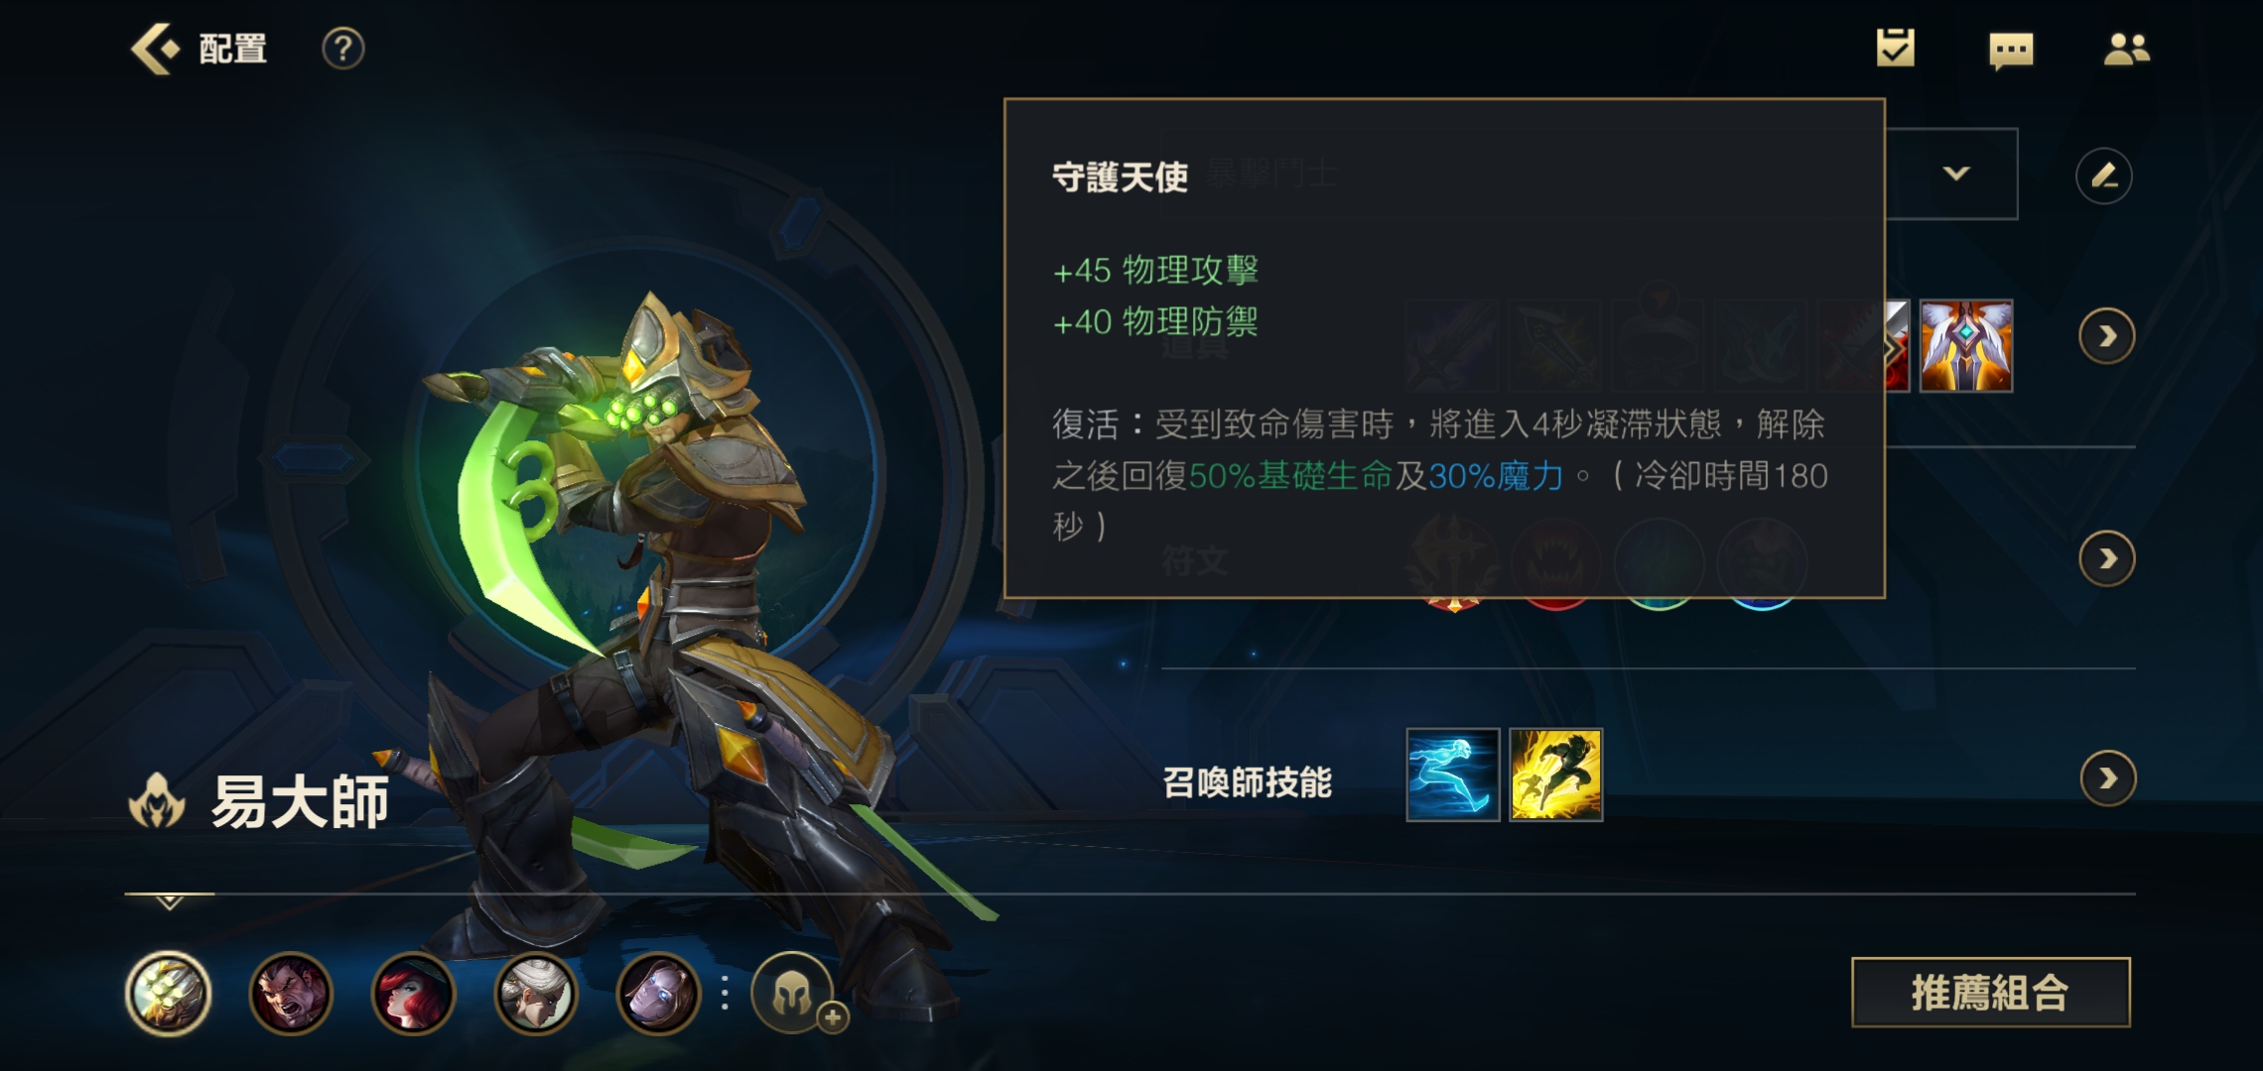Edit loadout name with pencil icon

click(x=2103, y=177)
